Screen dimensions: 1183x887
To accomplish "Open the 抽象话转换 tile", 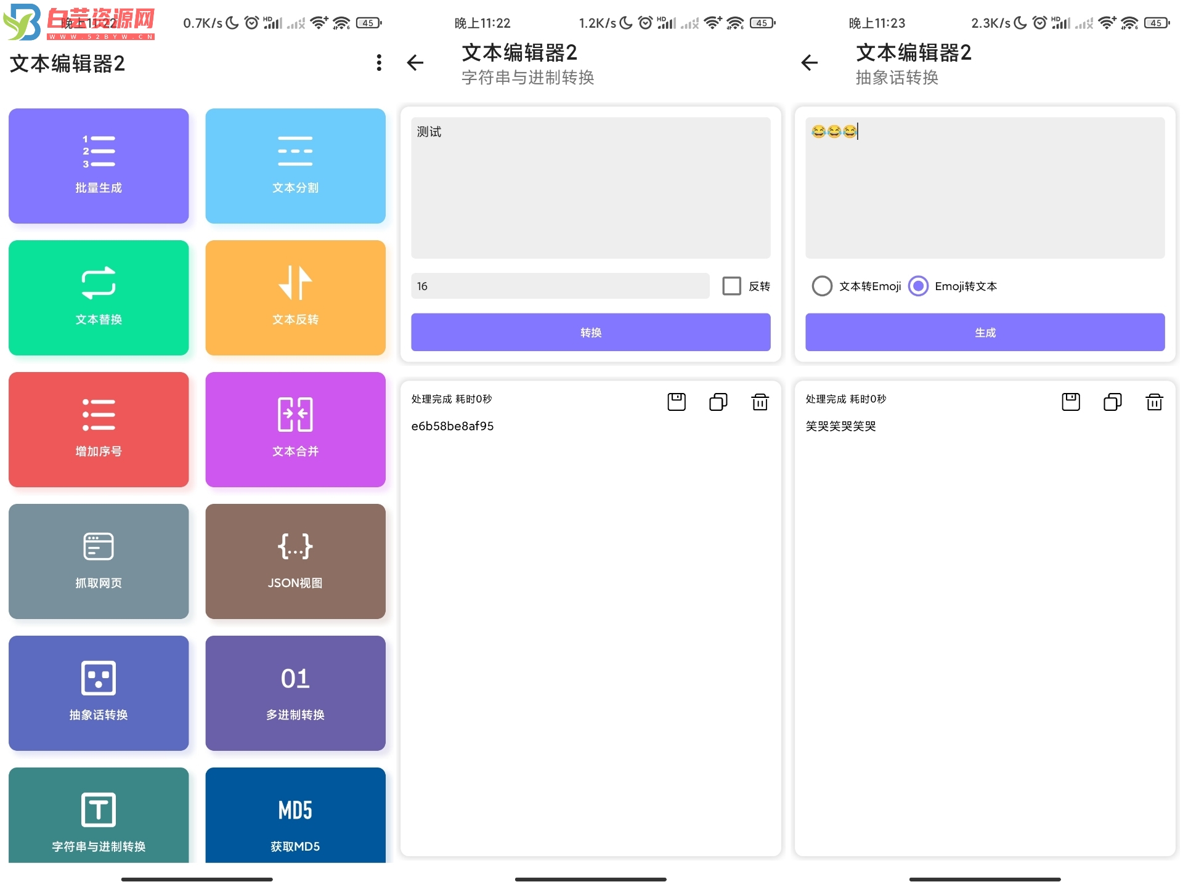I will tap(99, 693).
